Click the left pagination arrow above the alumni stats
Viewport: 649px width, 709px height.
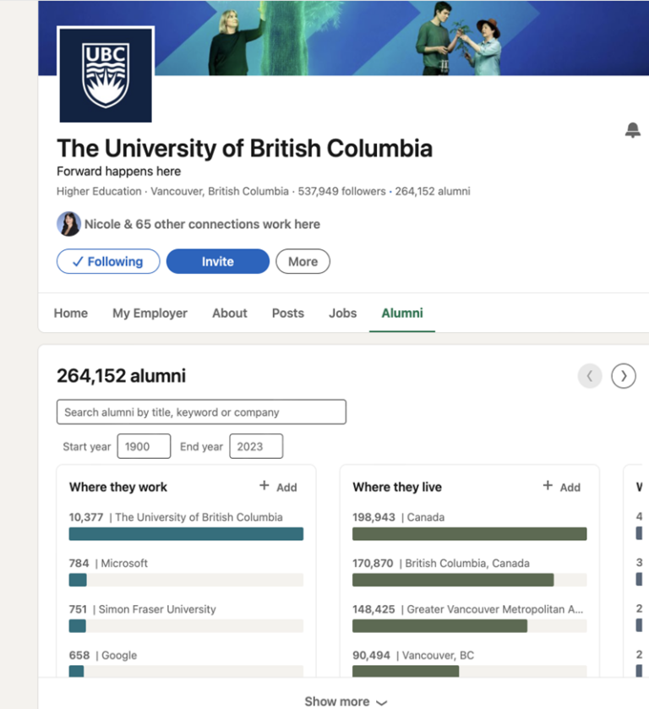[x=590, y=375]
